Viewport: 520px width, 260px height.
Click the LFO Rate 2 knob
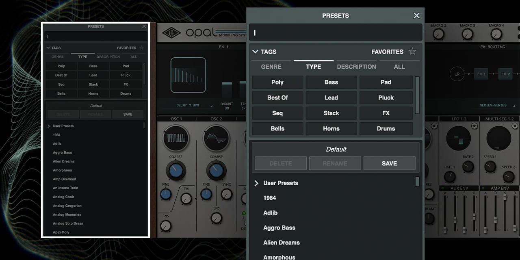[468, 166]
